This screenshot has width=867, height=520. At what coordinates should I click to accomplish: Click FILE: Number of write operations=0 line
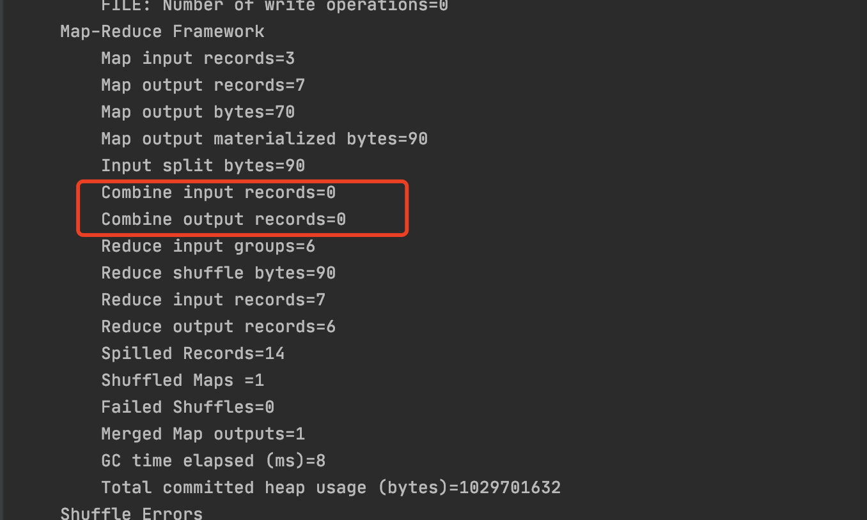pos(275,6)
